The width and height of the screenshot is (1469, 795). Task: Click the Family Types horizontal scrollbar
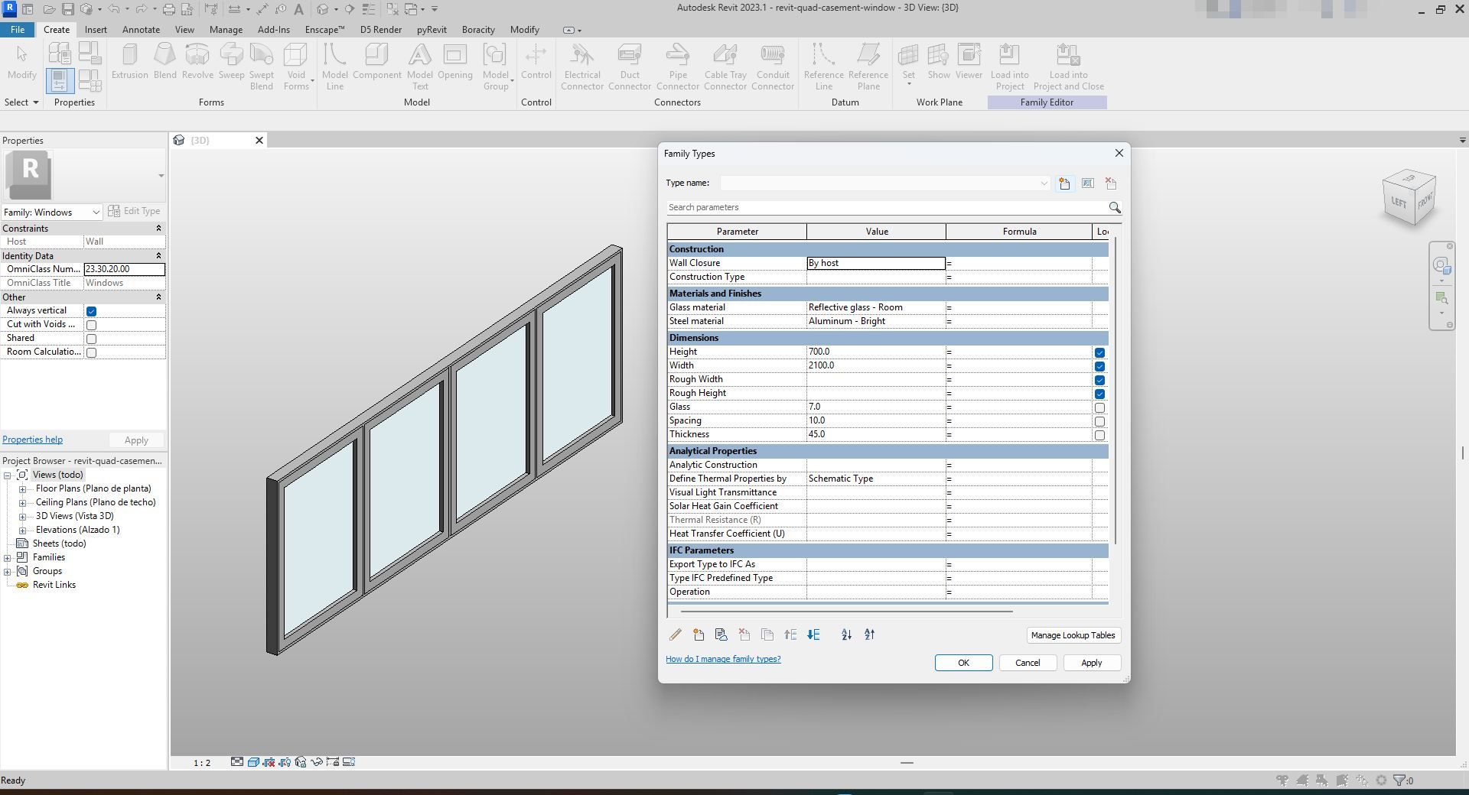(846, 612)
